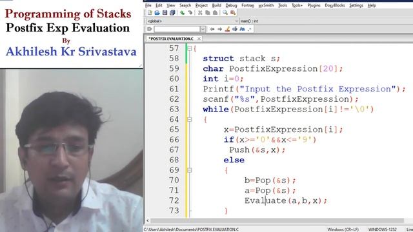Viewport: 413px width, 232px height.
Task: Click the 'else' keyword on line 68
Action: 234,160
